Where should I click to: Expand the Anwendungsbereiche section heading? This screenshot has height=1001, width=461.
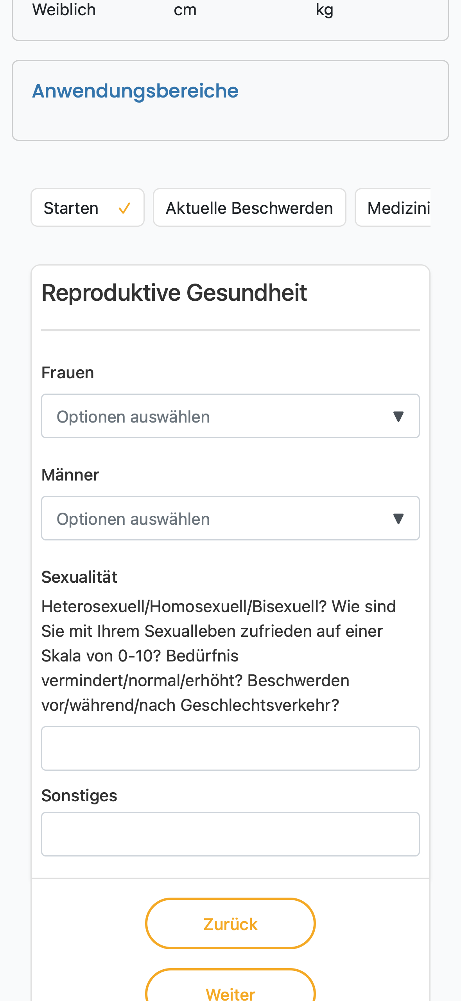[x=135, y=91]
